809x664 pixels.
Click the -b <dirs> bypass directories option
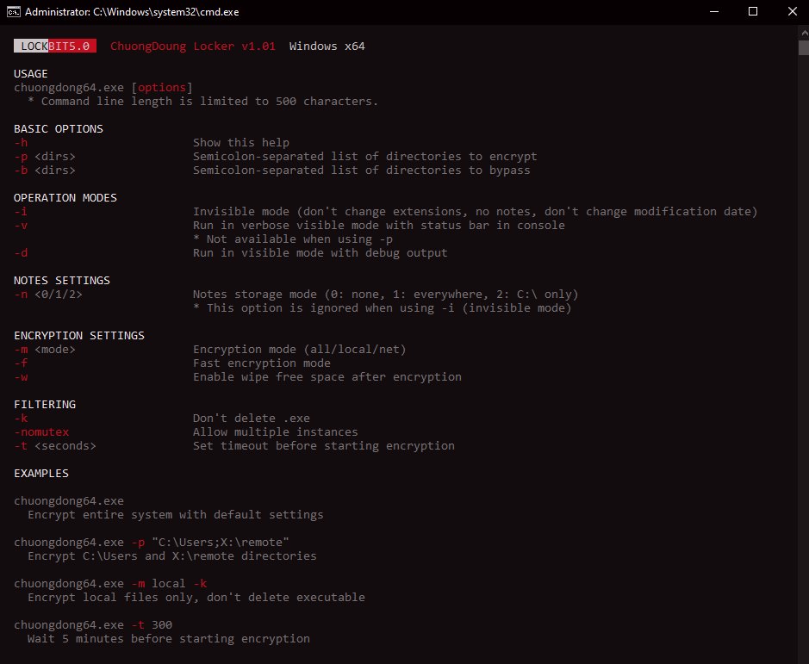pos(44,170)
